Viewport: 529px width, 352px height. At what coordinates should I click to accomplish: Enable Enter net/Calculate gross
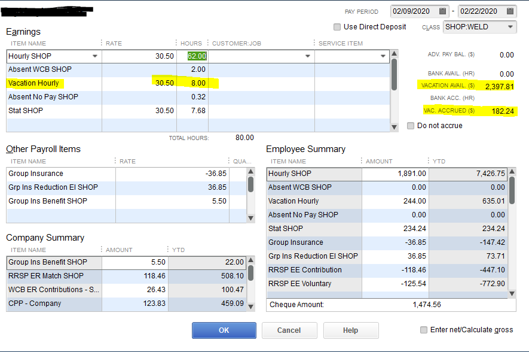[x=424, y=330]
